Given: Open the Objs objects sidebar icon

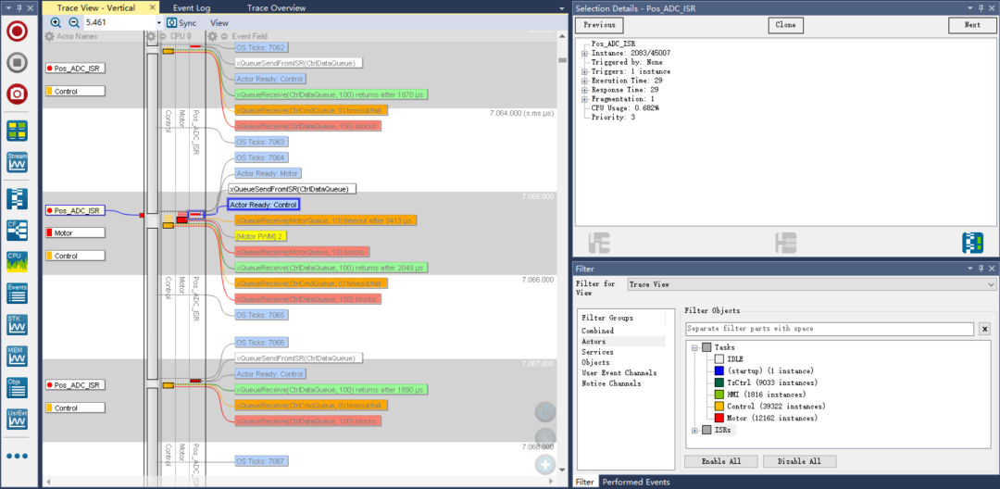Looking at the screenshot, I should click(x=18, y=387).
